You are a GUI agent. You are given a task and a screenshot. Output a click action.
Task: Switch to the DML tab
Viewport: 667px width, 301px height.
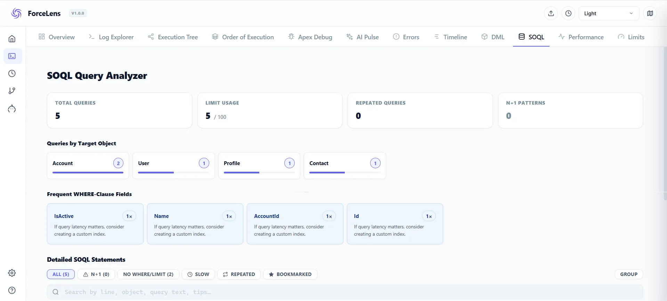pos(493,37)
